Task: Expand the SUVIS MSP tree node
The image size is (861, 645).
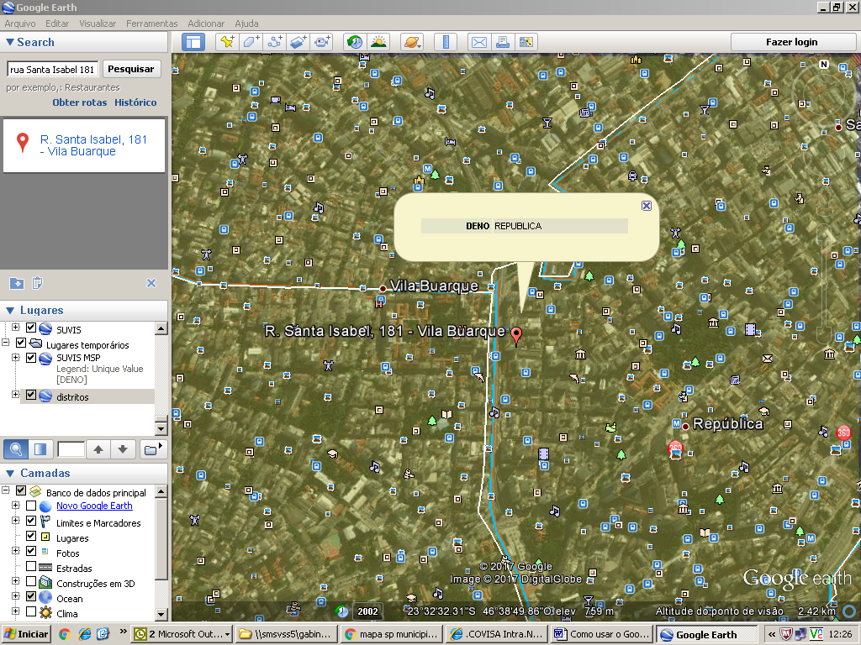Action: [15, 358]
